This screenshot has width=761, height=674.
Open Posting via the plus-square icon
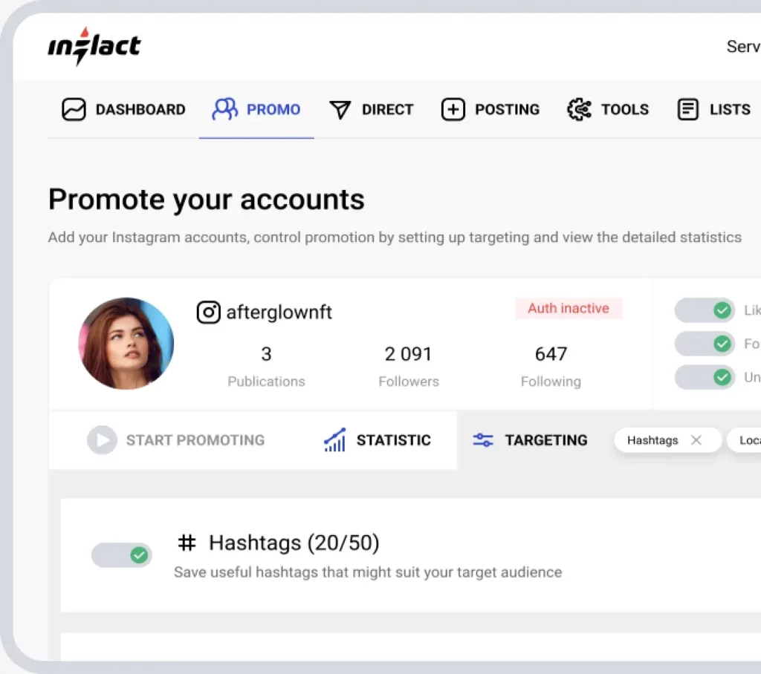pos(453,109)
